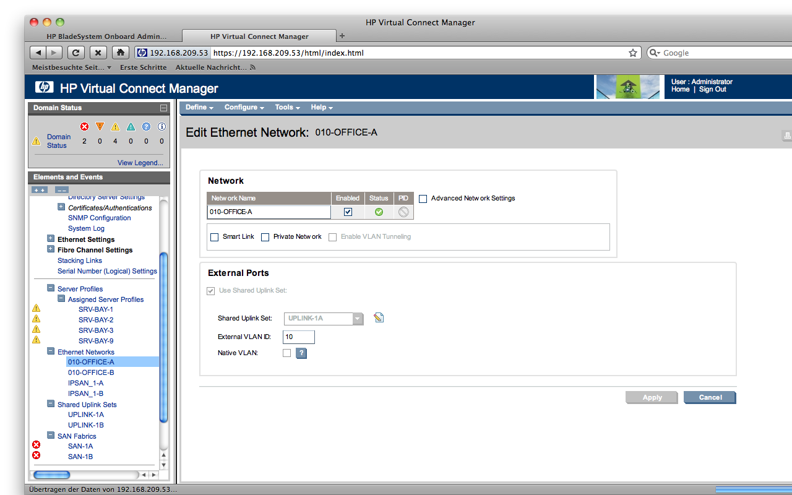
Task: Click the print icon at the right edge
Action: coord(787,135)
